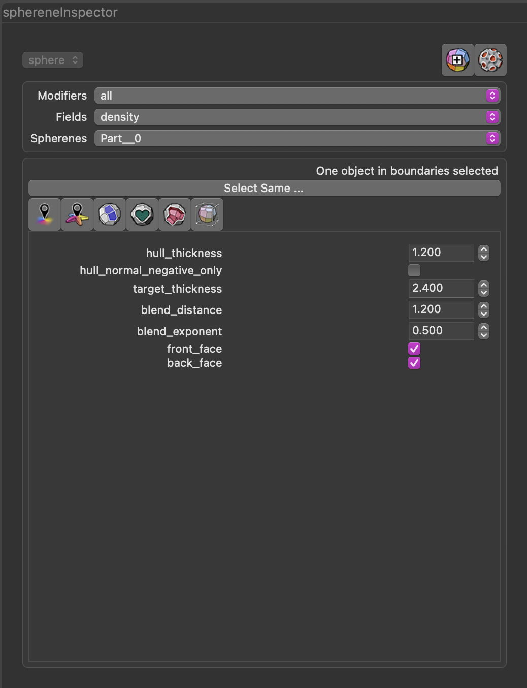Click the polyhedron with blue faces icon
The height and width of the screenshot is (688, 527).
pos(110,214)
